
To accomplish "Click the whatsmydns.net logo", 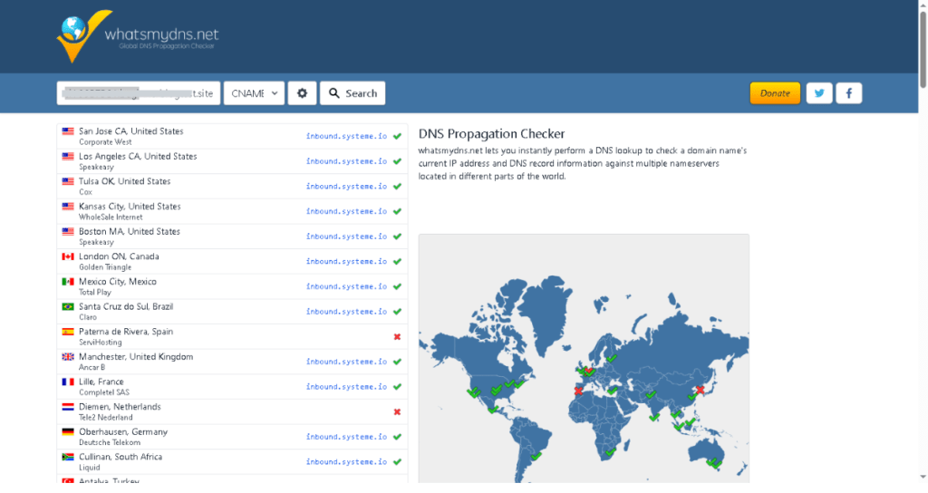I will tap(138, 36).
